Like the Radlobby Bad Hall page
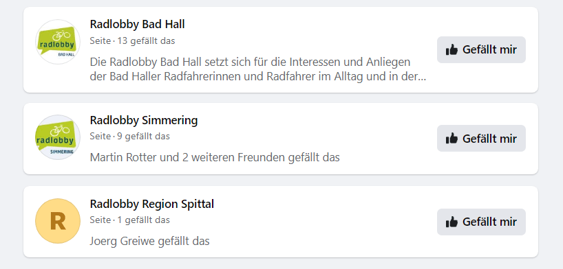 point(481,50)
